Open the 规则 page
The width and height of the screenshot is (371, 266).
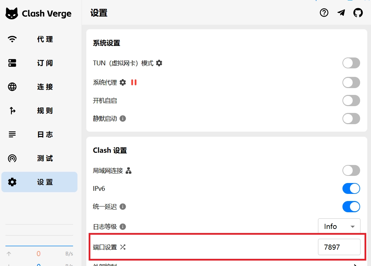tap(39, 111)
